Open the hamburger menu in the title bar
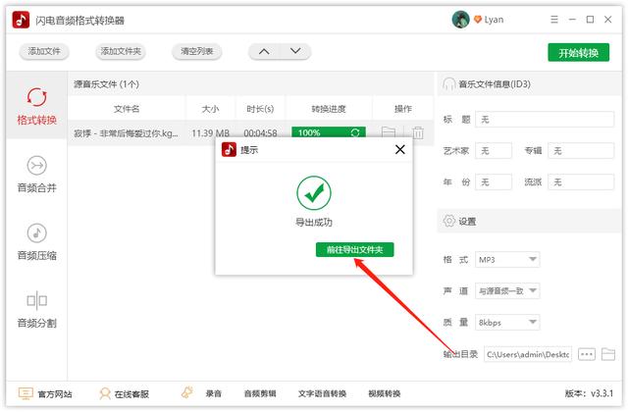628x412 pixels. click(554, 20)
